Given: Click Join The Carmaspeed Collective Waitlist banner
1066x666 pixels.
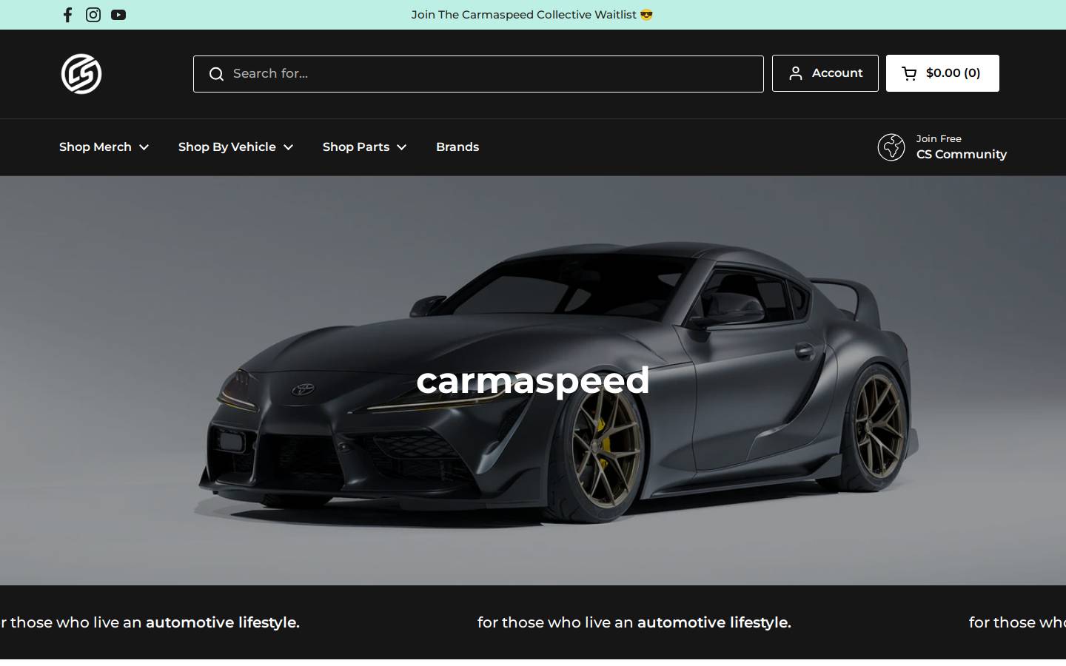Looking at the screenshot, I should (x=532, y=15).
